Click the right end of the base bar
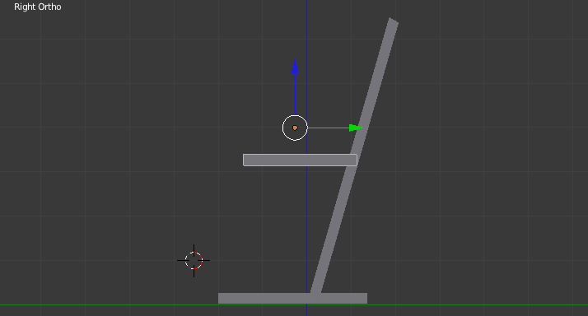Viewport: 588px width, 316px height. 364,299
